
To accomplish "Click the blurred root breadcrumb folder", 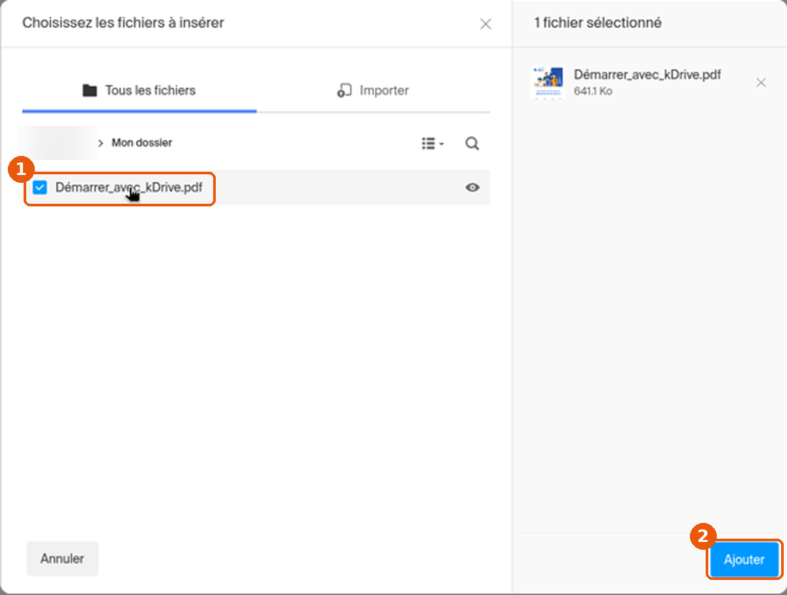I will (x=58, y=143).
